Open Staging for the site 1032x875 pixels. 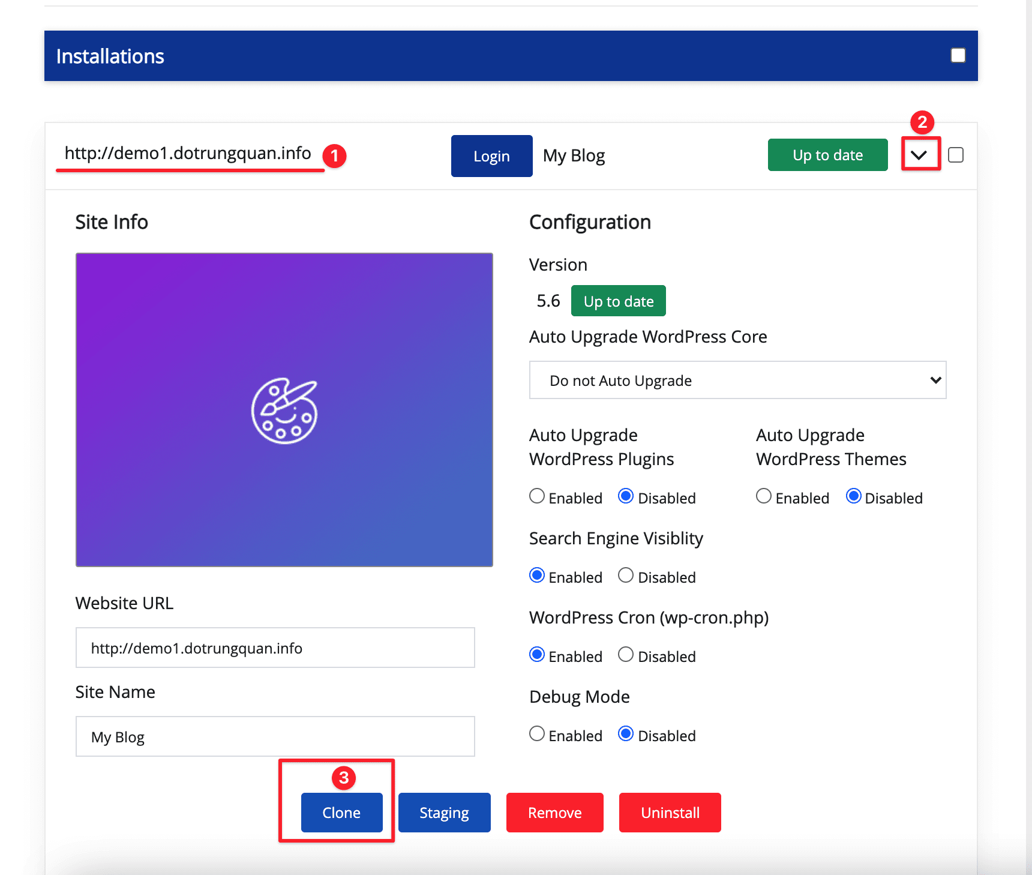pyautogui.click(x=444, y=813)
